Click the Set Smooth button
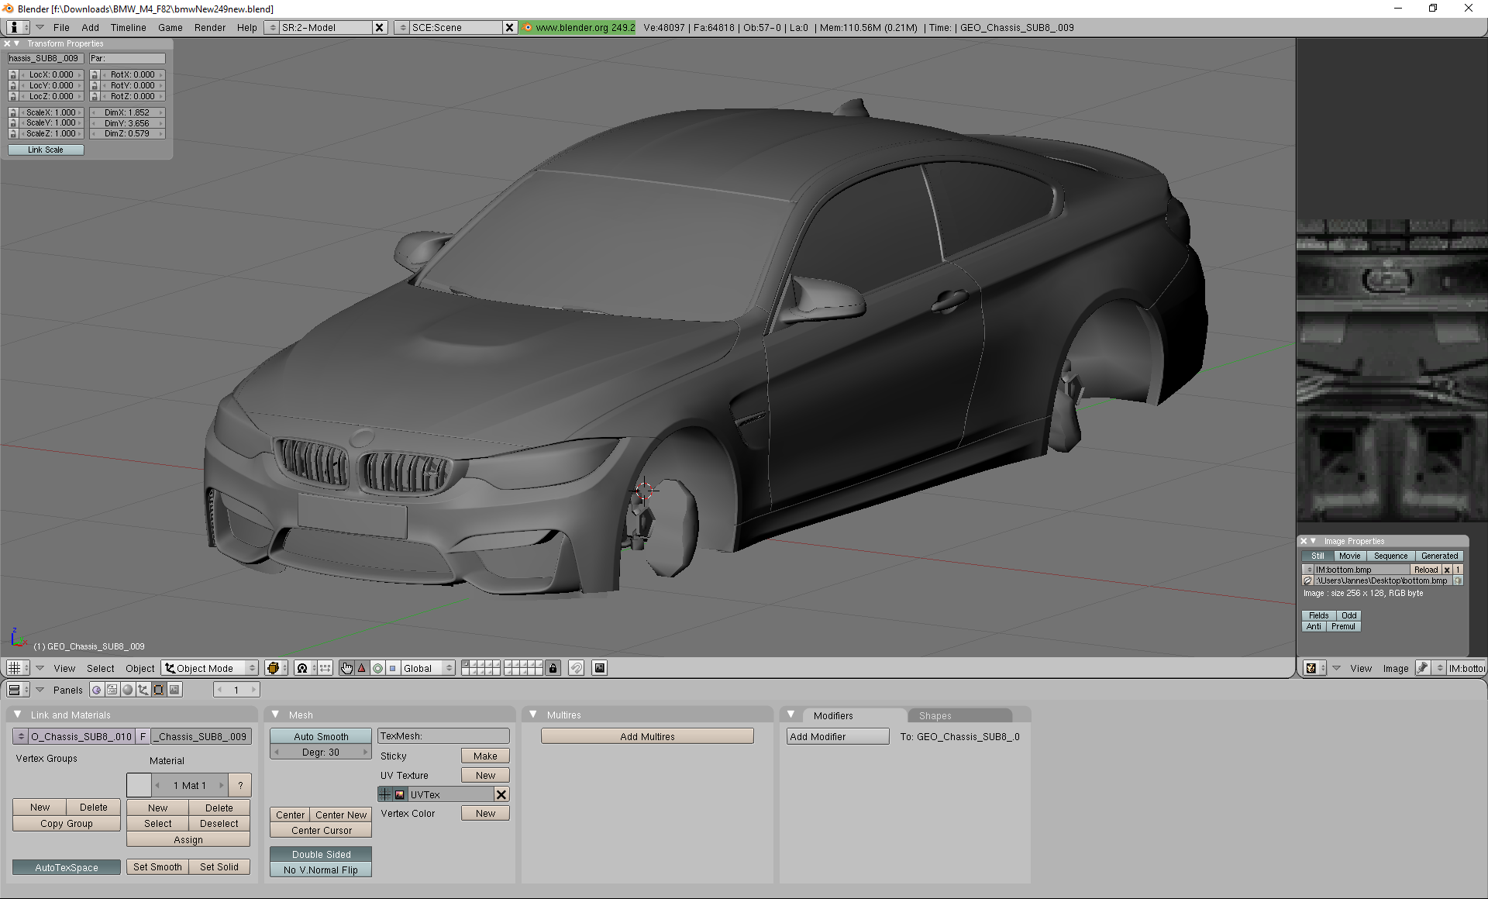This screenshot has width=1488, height=899. click(157, 867)
